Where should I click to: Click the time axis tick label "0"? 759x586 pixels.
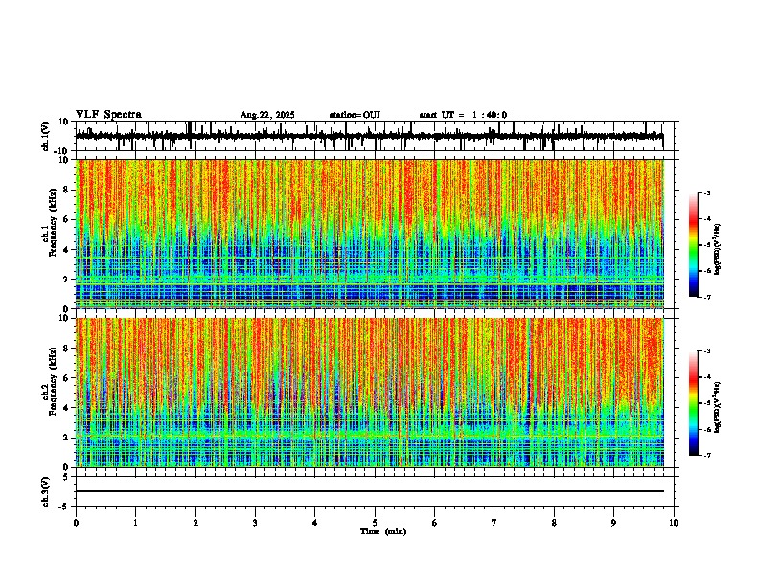[76, 523]
